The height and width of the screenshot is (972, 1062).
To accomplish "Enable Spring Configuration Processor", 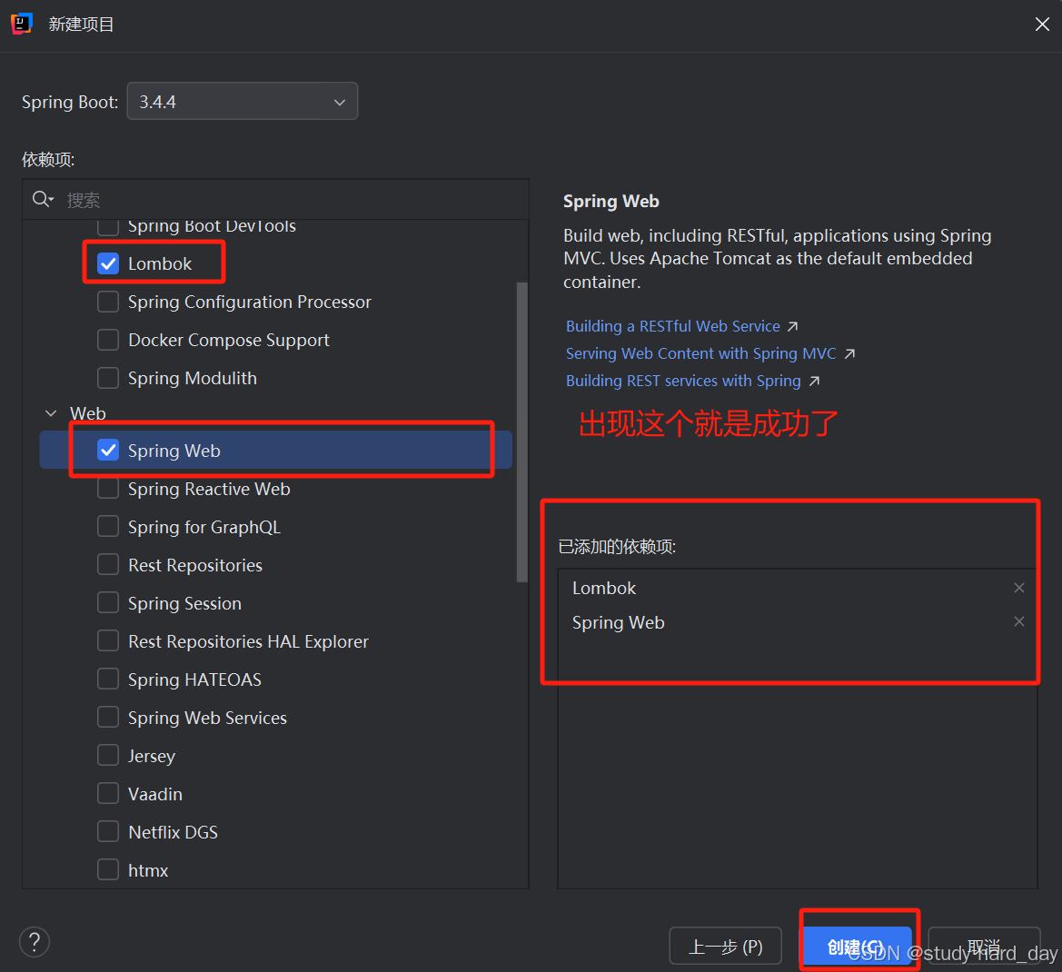I will coord(108,302).
